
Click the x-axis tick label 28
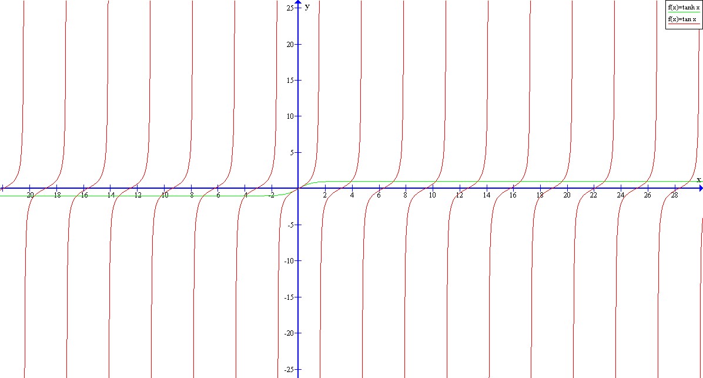click(x=674, y=195)
